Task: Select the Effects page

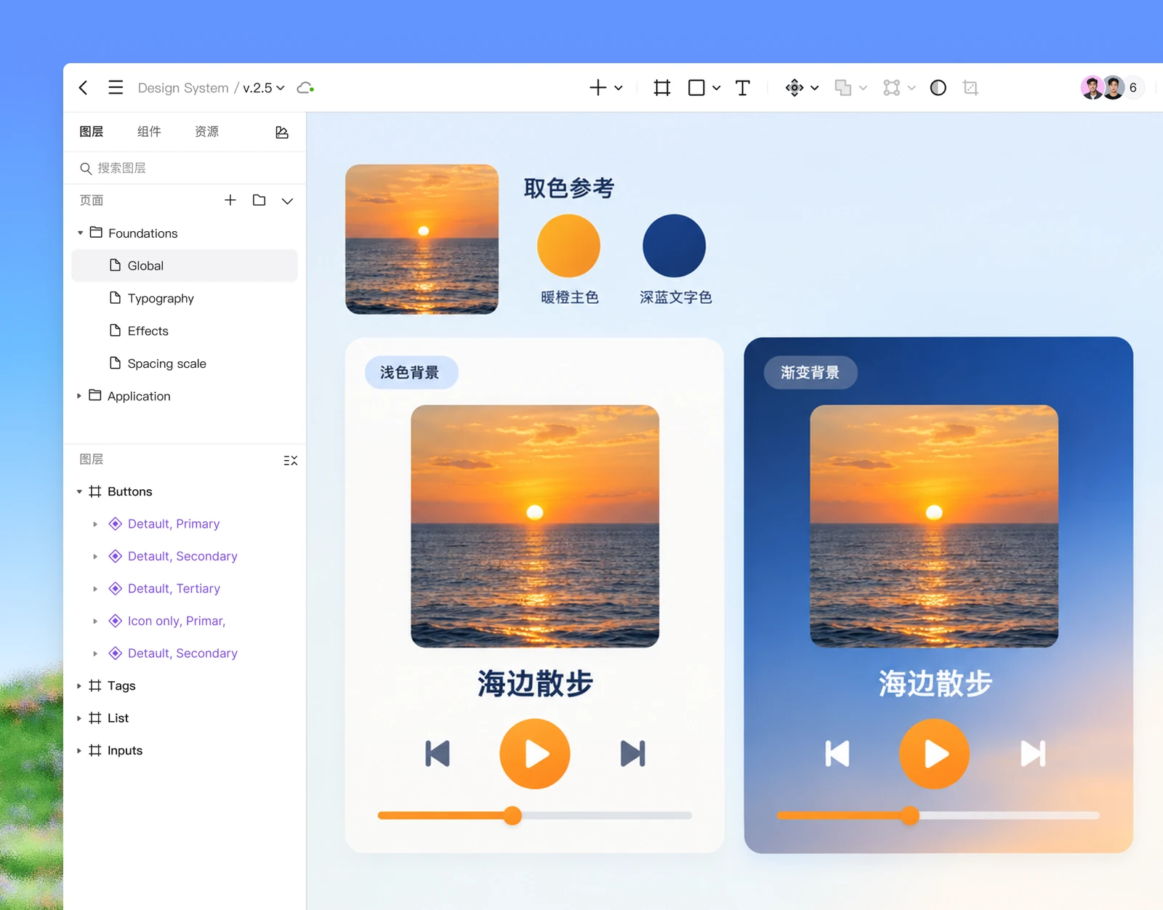Action: [185, 331]
